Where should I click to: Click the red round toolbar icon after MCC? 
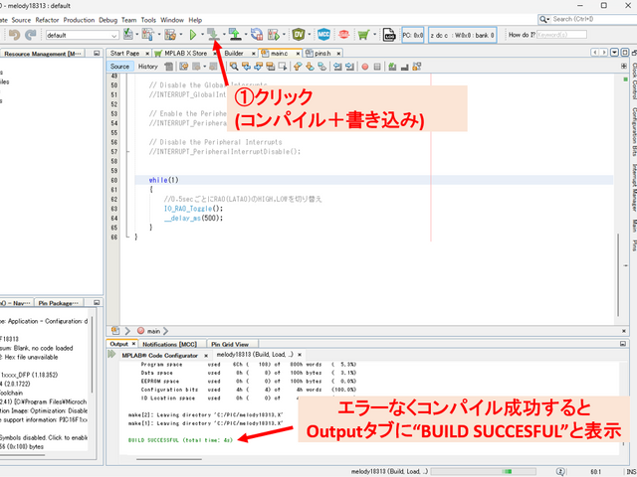click(344, 35)
